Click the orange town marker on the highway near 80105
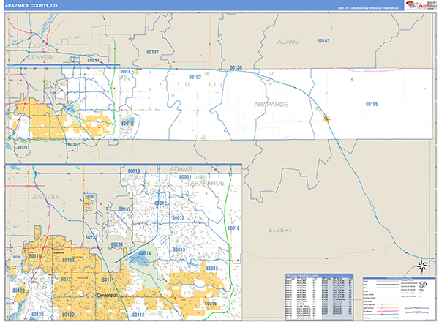Screen dimensions: 439x322 (326, 119)
